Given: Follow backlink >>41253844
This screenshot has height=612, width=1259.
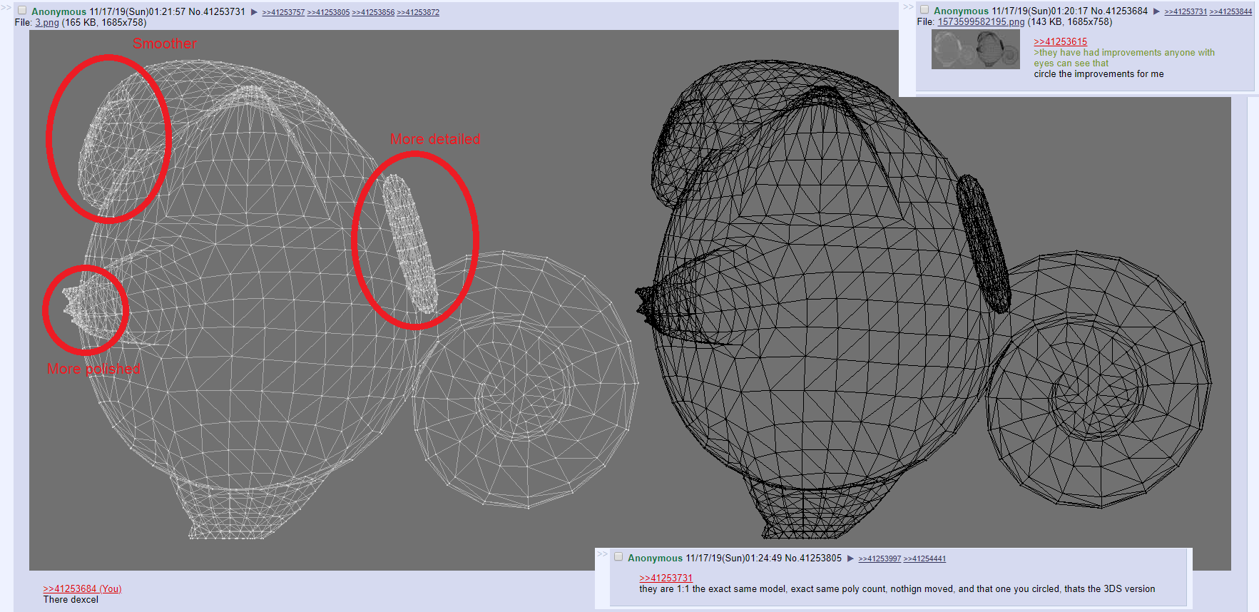Looking at the screenshot, I should click(1230, 12).
